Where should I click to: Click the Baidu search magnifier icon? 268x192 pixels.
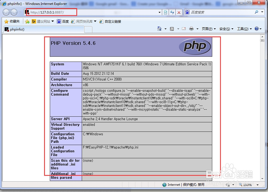point(256,12)
